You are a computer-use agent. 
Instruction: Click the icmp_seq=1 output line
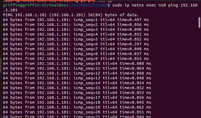76,20
